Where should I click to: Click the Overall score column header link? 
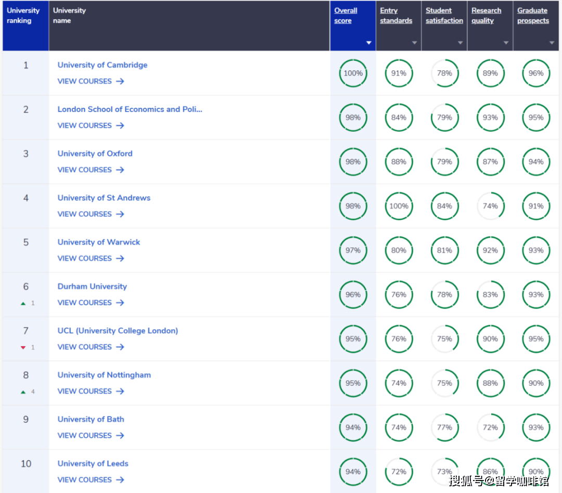point(346,16)
